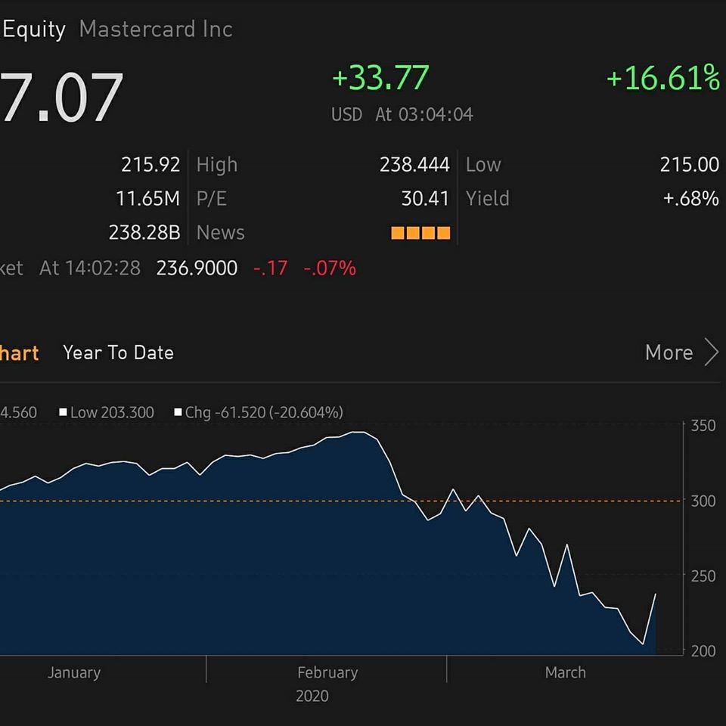Click the 2020 year label under chart
726x726 pixels.
click(312, 696)
